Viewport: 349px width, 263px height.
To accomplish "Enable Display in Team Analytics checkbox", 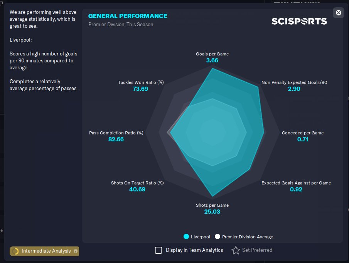I will point(158,250).
